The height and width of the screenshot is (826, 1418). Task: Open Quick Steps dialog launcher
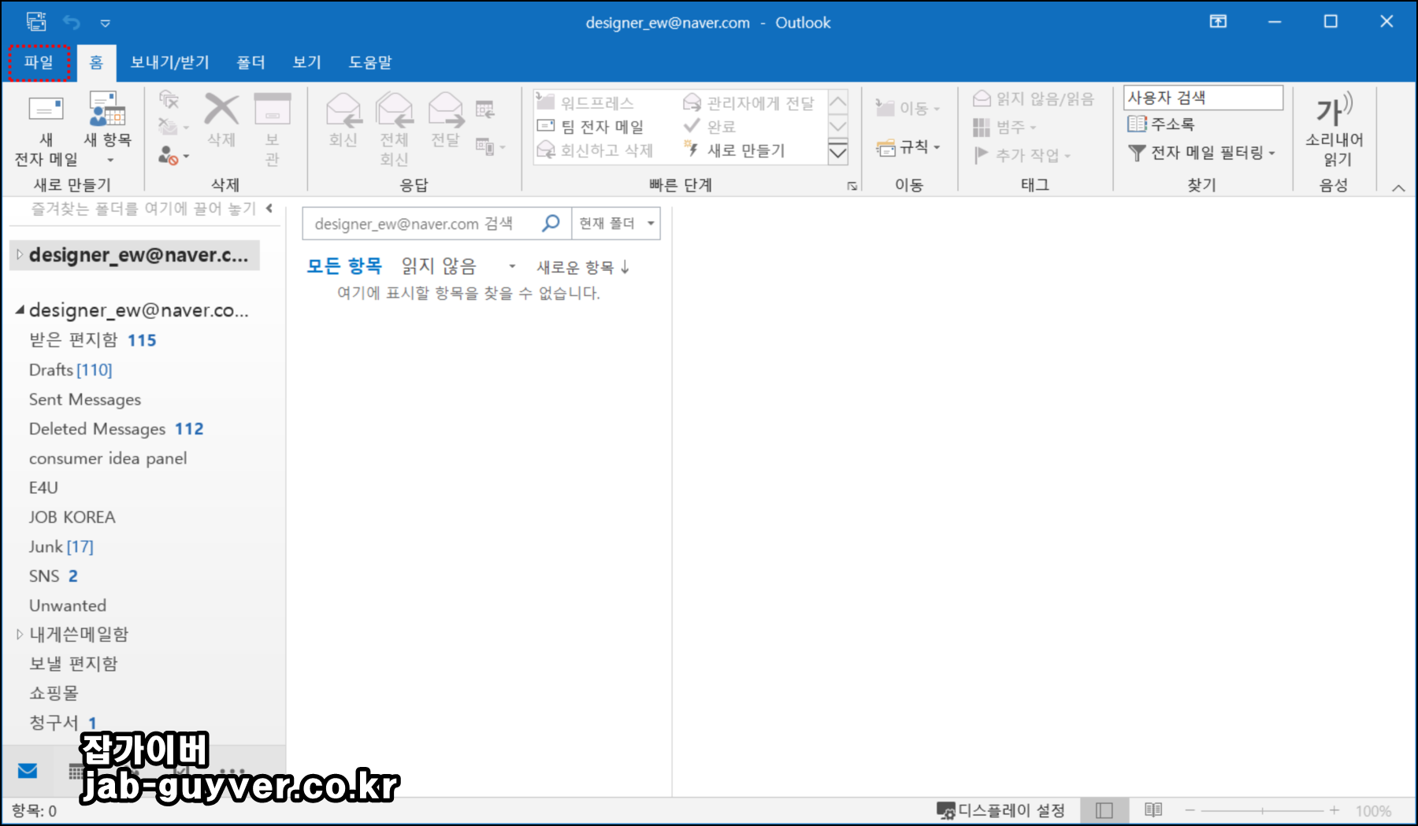[x=852, y=187]
